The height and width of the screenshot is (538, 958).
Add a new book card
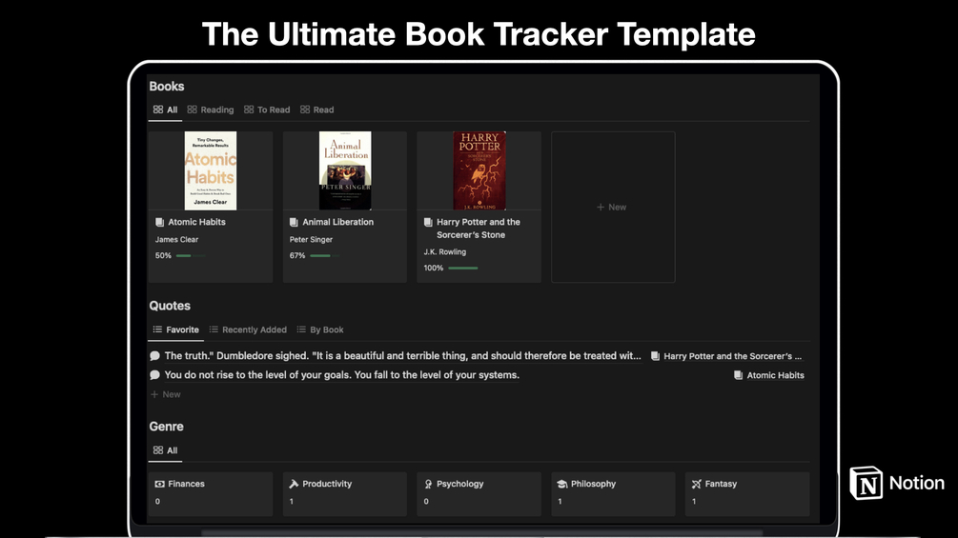pos(612,207)
